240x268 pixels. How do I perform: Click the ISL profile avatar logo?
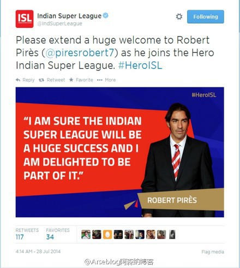point(25,19)
